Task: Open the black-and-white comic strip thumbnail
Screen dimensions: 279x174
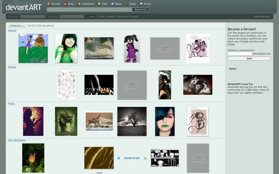Action: (x=165, y=158)
